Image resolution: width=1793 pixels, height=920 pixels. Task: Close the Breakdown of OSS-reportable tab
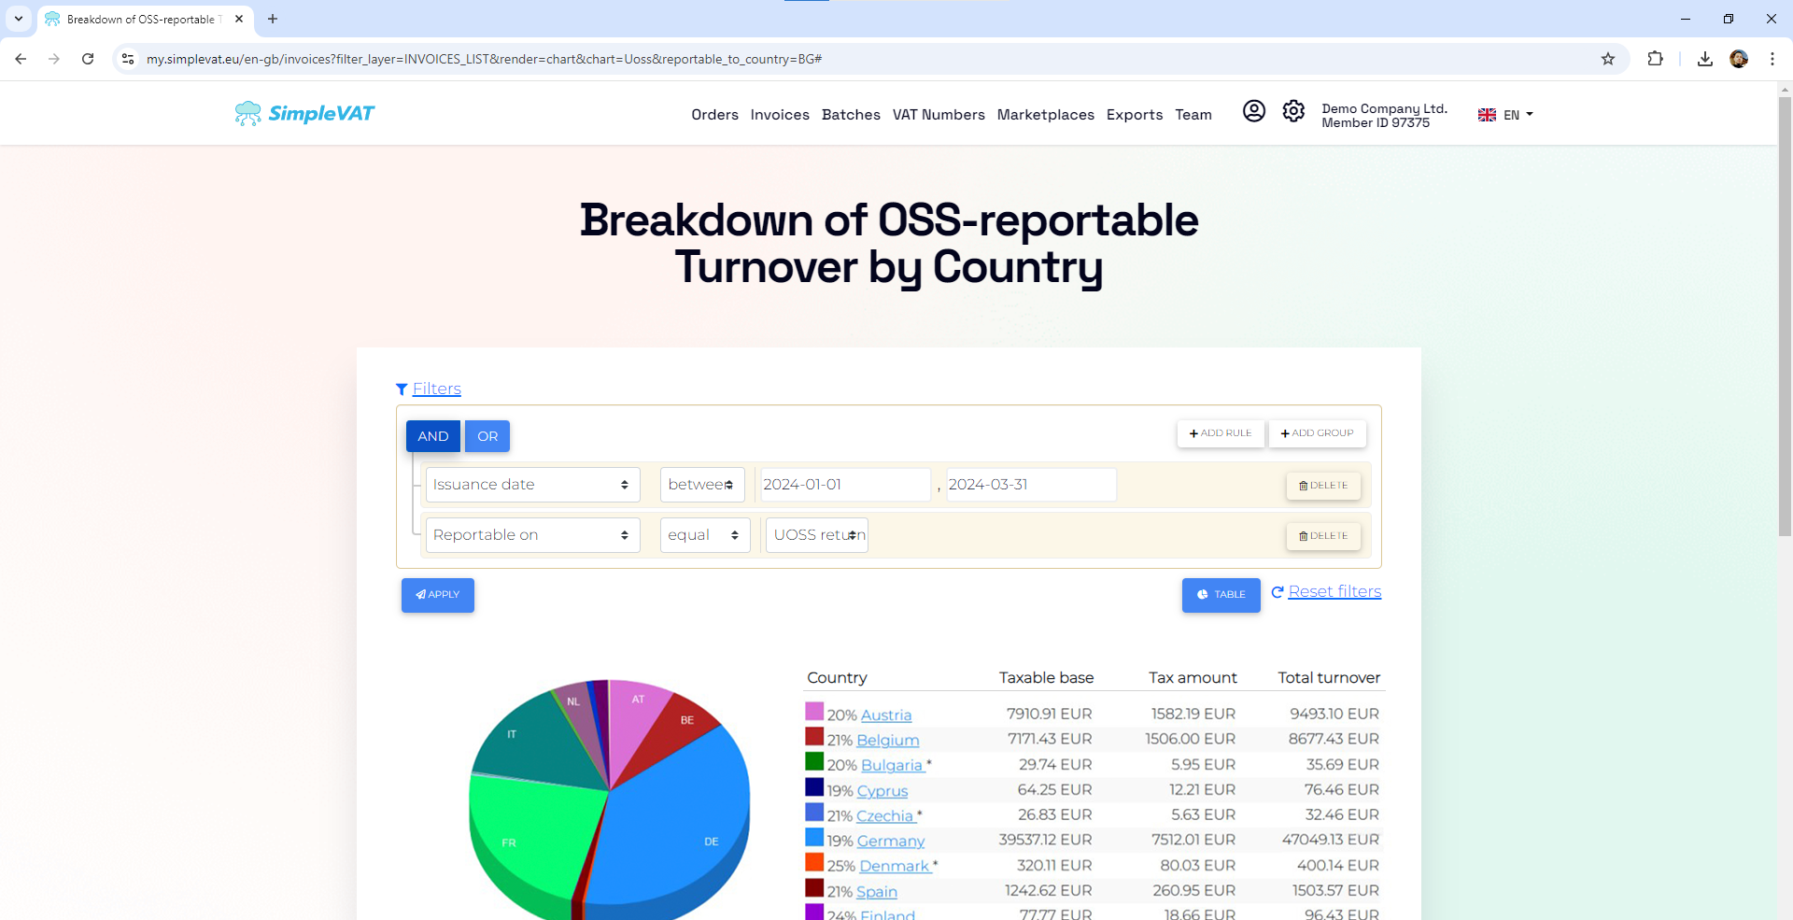tap(239, 19)
